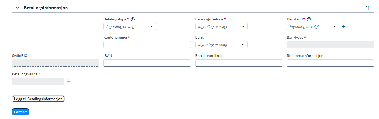The width and height of the screenshot is (379, 119).
Task: Click the IBAN input field
Action: (147, 63)
